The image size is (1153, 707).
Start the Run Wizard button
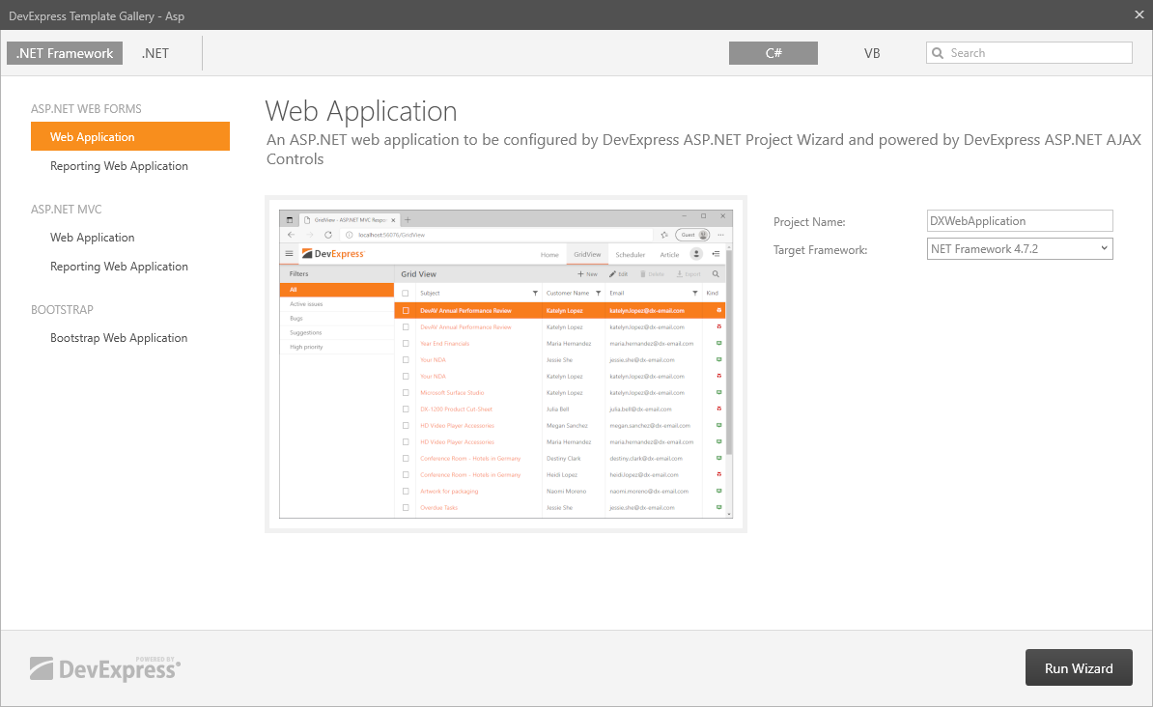click(1079, 668)
